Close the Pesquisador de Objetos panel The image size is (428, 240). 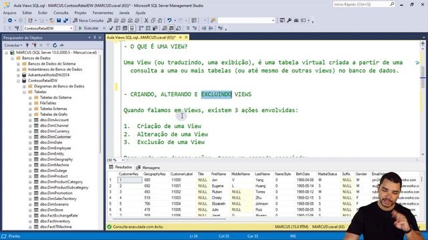point(100,37)
